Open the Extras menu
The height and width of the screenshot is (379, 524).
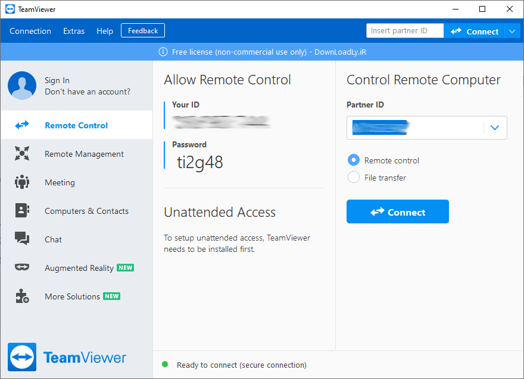(x=73, y=30)
